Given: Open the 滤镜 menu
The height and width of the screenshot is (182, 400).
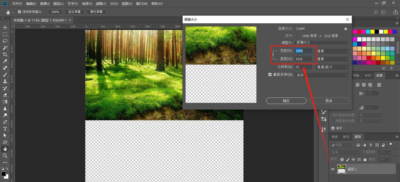Looking at the screenshot, I should tap(101, 4).
